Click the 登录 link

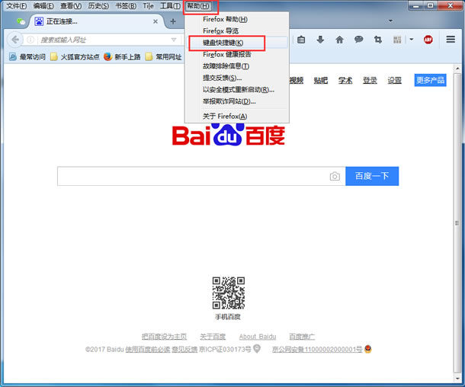(370, 80)
